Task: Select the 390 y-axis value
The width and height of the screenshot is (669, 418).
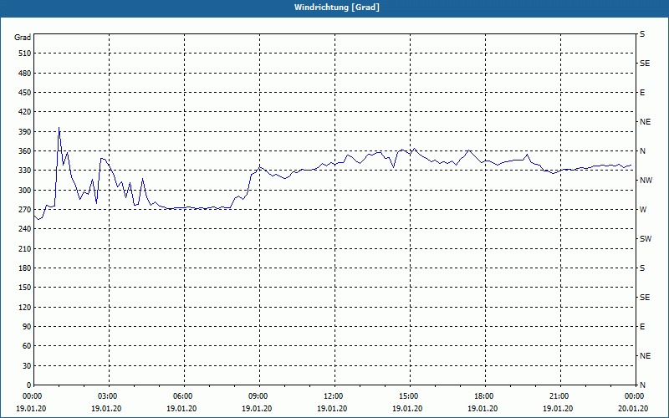Action: coord(25,131)
